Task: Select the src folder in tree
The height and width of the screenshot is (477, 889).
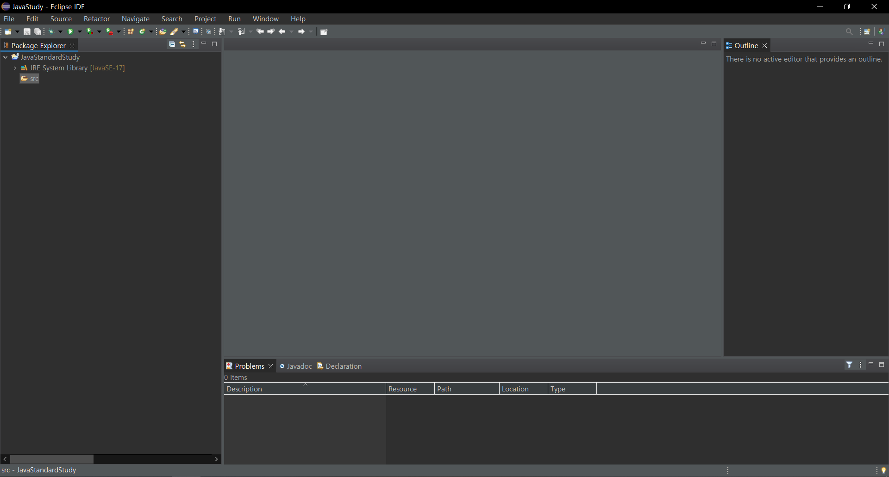Action: coord(30,79)
